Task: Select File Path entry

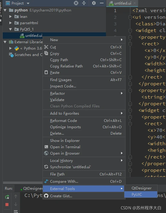Action: tap(84, 174)
